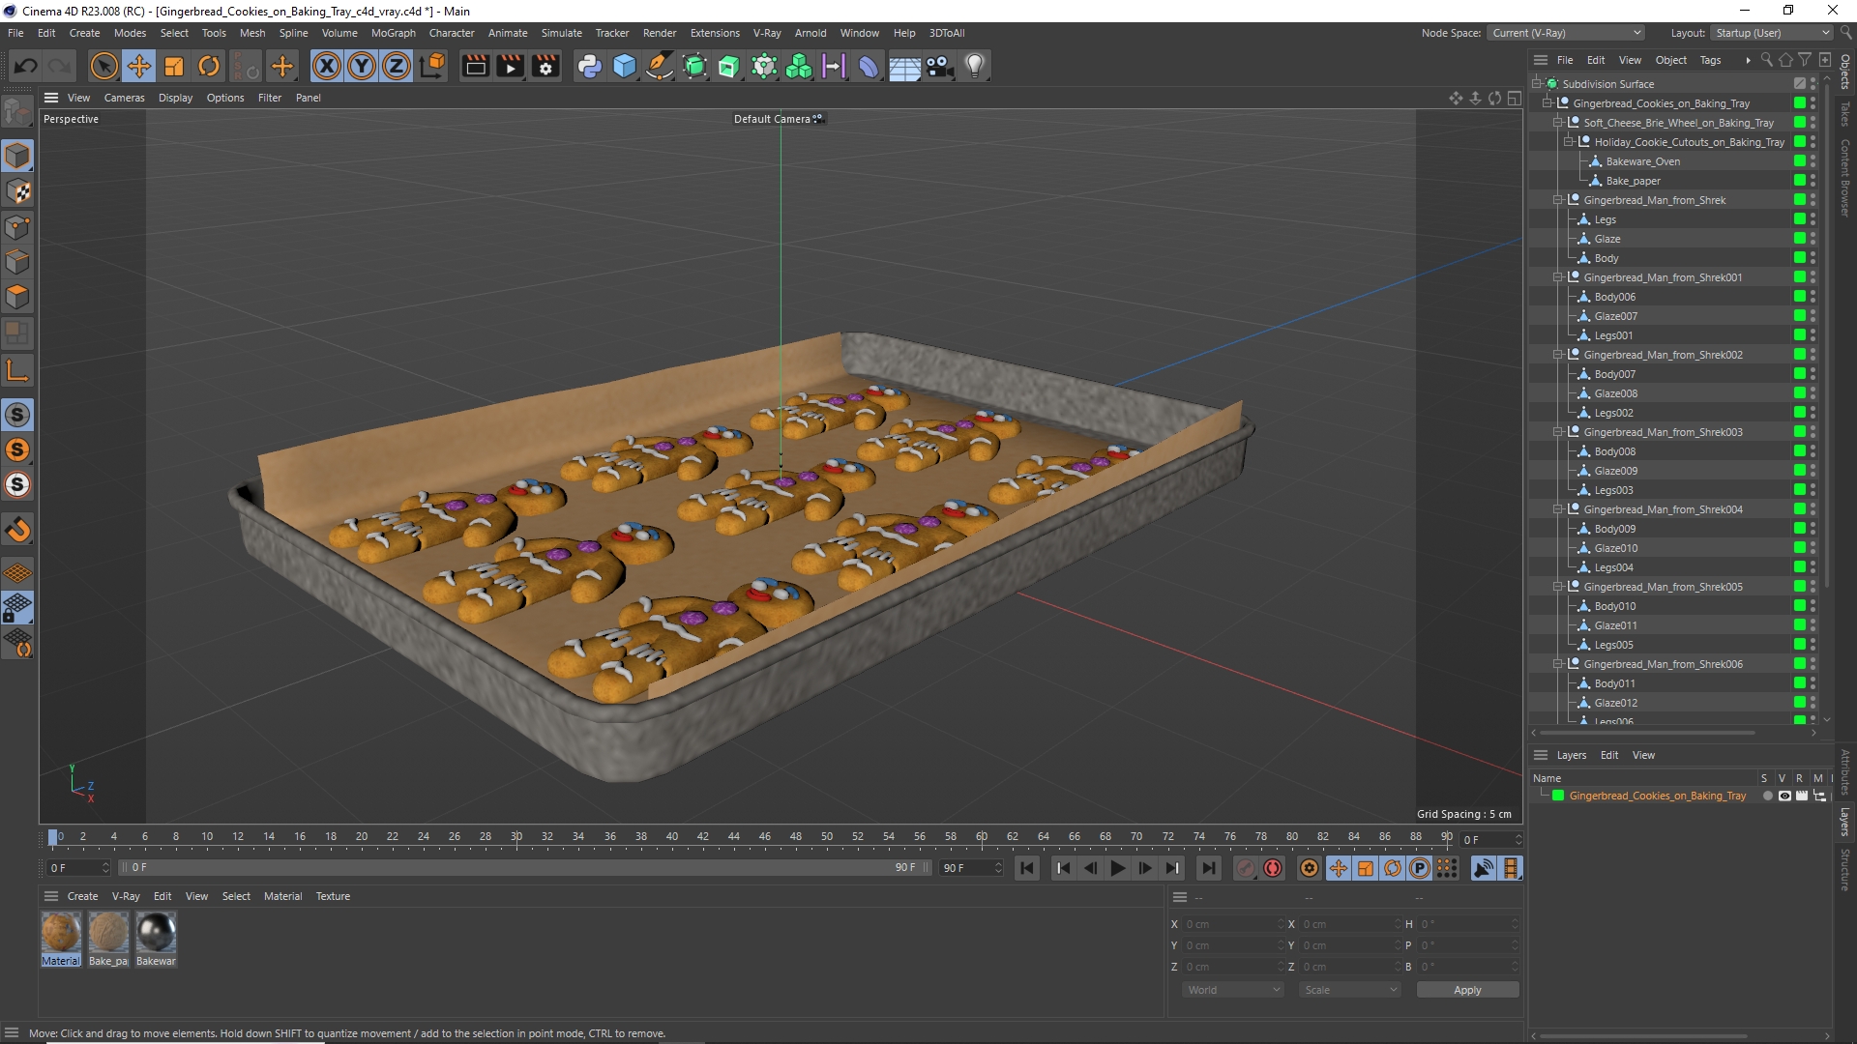Select the Move tool in top toolbar
The height and width of the screenshot is (1044, 1857).
click(x=139, y=66)
